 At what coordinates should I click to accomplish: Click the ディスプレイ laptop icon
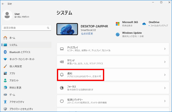pos(62,49)
